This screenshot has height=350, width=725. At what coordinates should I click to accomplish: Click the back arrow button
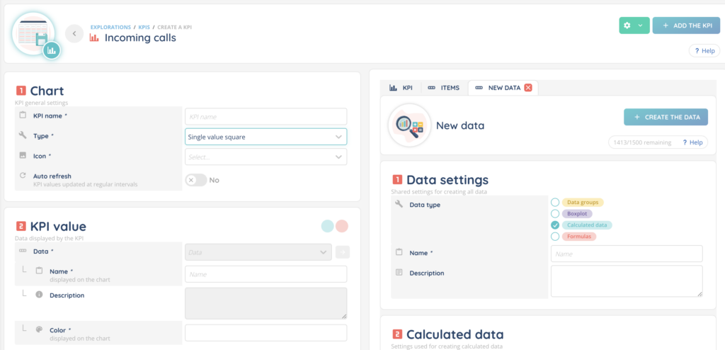pos(74,33)
